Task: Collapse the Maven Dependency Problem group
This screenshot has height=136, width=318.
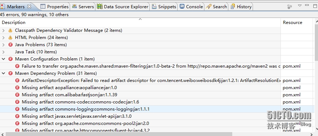Action: [x=3, y=73]
